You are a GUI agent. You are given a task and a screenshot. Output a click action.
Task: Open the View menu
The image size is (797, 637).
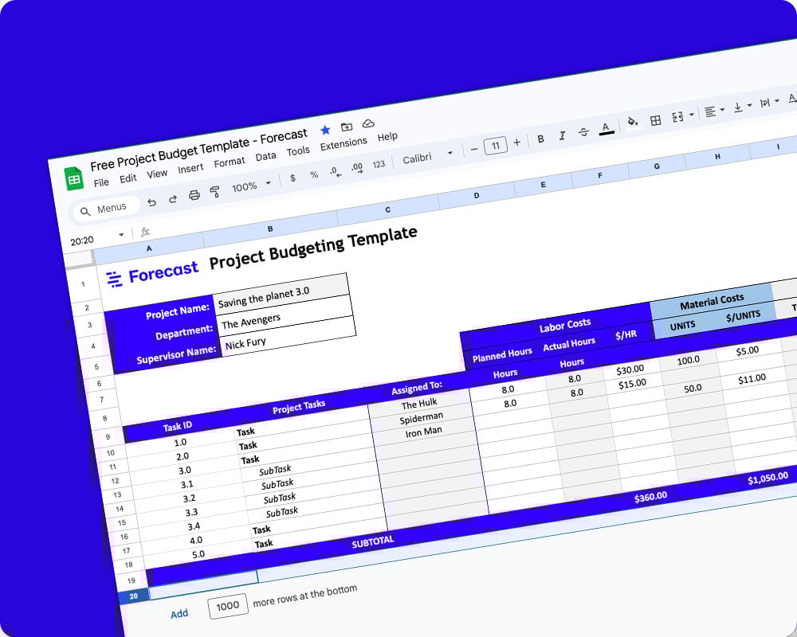[x=157, y=174]
